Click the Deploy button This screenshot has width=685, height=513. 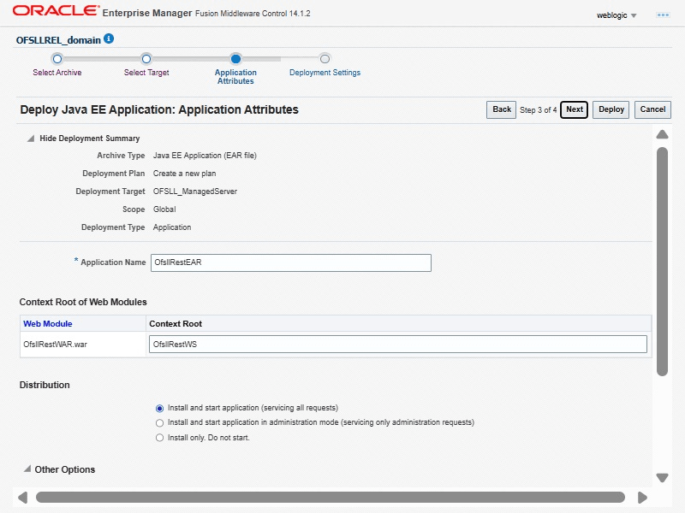611,109
